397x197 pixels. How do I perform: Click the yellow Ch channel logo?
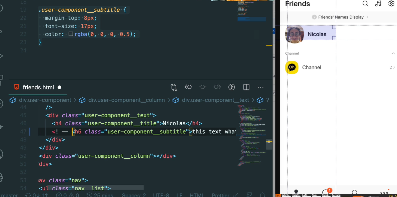[x=292, y=67]
